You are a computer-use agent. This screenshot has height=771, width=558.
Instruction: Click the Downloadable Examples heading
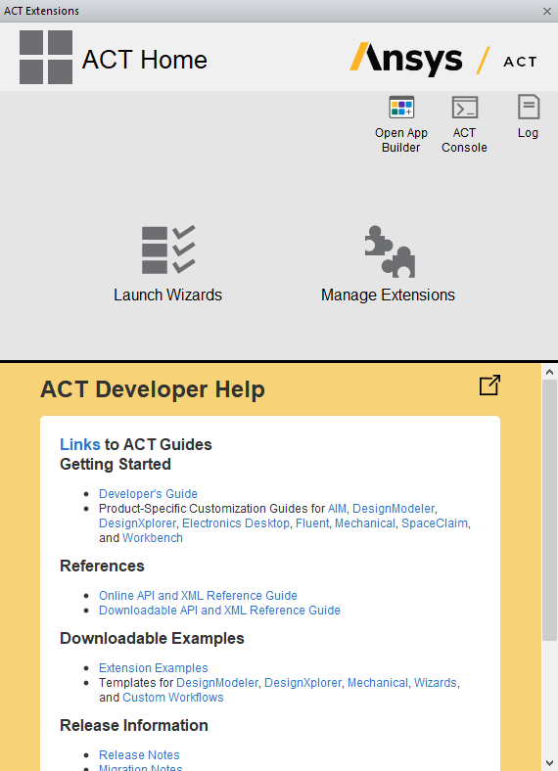coord(152,638)
